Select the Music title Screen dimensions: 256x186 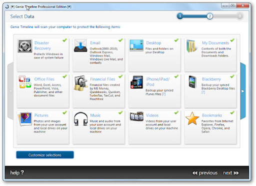click(x=95, y=115)
